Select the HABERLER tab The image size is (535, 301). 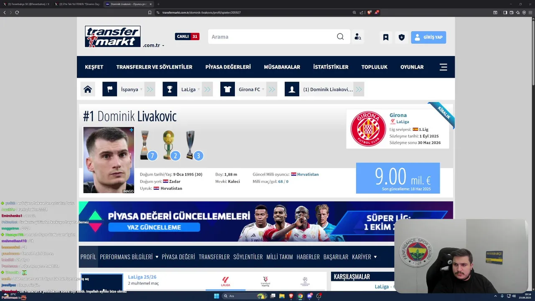coord(308,257)
